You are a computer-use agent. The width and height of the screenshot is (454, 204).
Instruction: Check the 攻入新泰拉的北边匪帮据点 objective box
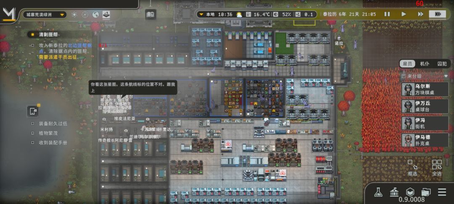tap(33, 46)
